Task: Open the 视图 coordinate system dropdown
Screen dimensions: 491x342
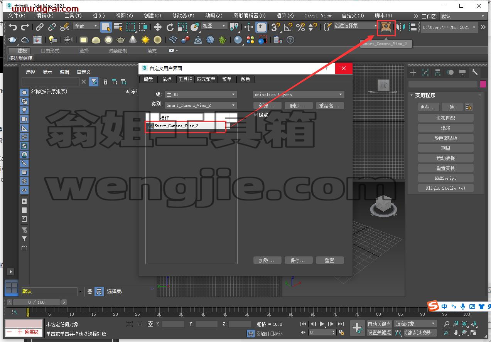Action: tap(214, 26)
